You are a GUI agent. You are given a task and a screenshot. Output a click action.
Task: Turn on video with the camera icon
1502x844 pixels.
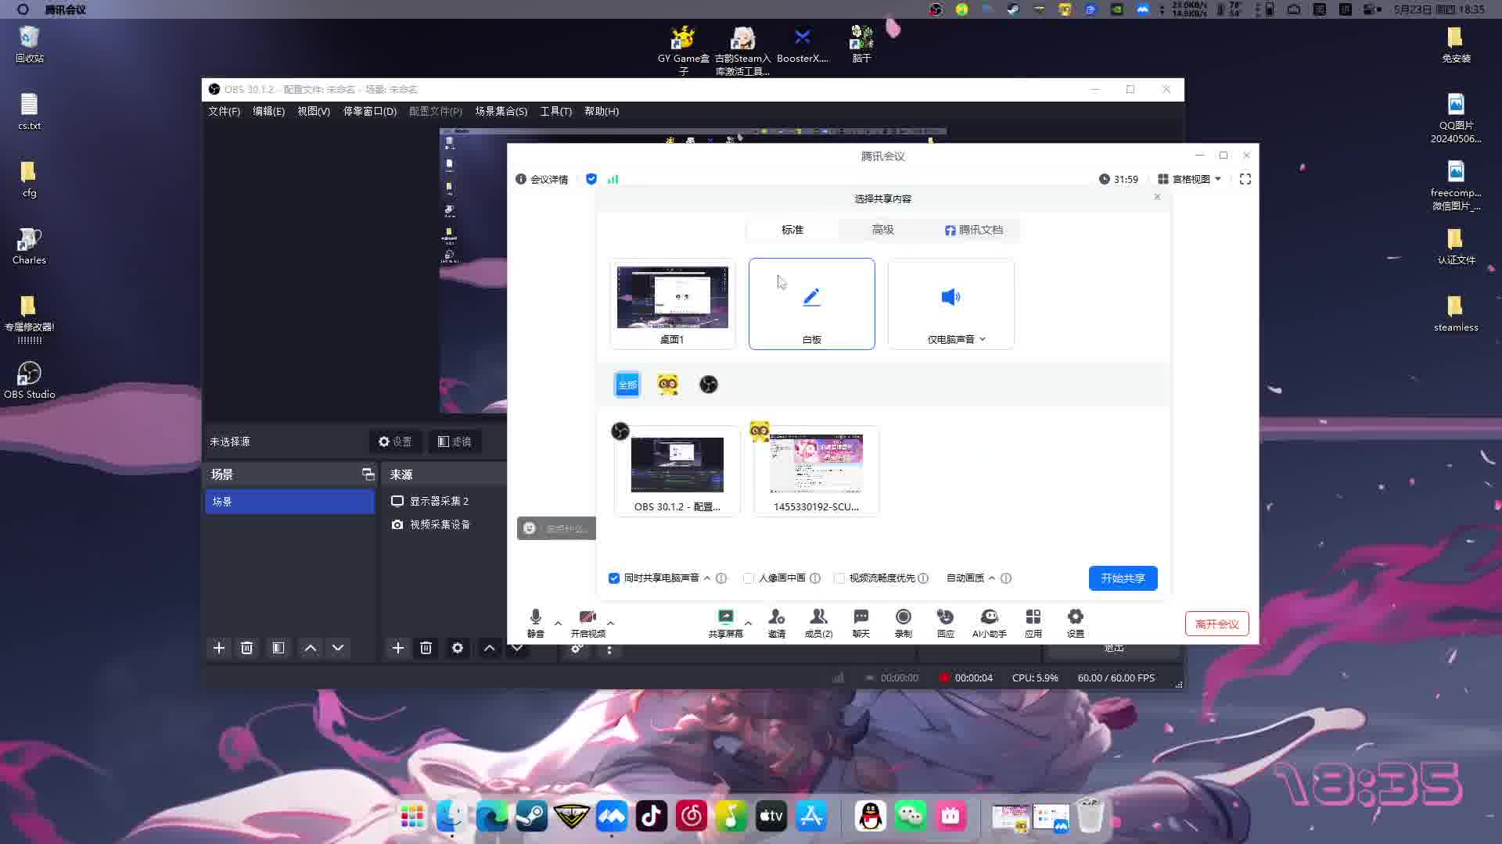(588, 617)
